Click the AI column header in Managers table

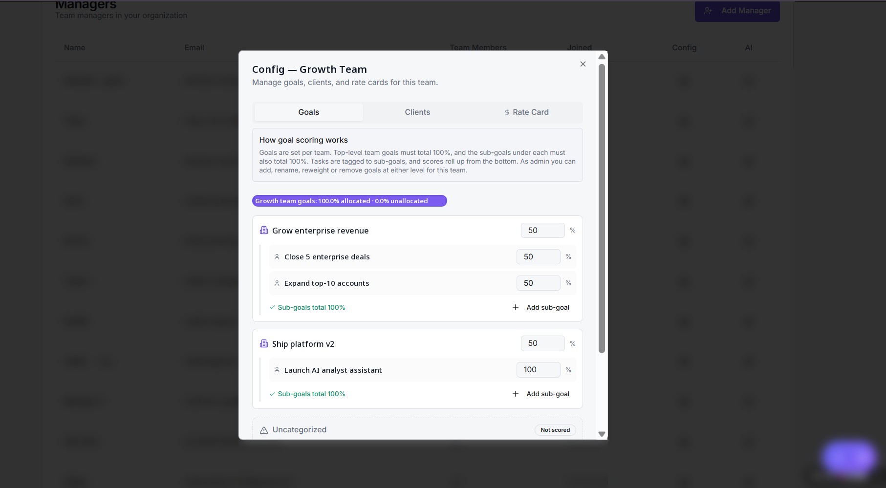[749, 48]
